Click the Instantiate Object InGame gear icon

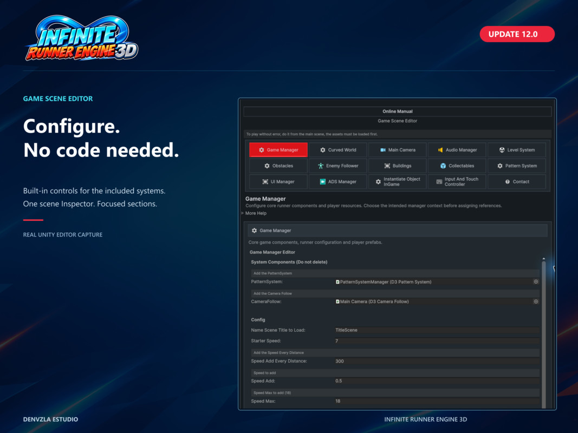tap(378, 181)
